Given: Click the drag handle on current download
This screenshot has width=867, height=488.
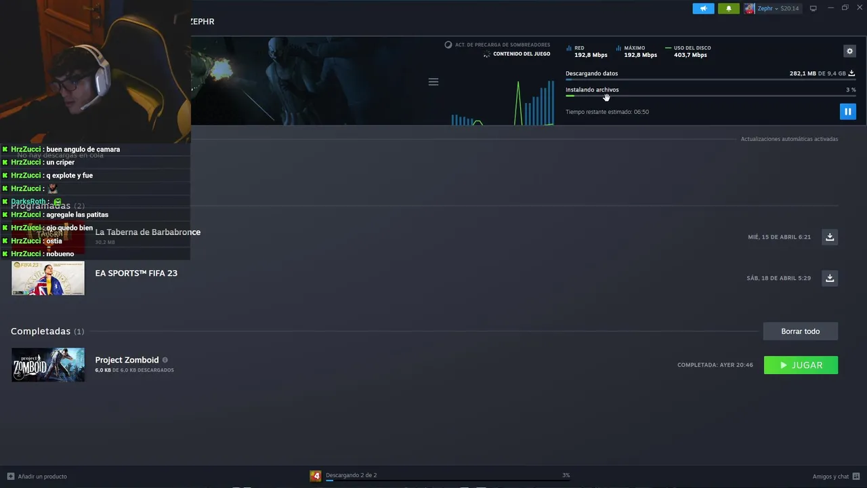Looking at the screenshot, I should pos(433,82).
